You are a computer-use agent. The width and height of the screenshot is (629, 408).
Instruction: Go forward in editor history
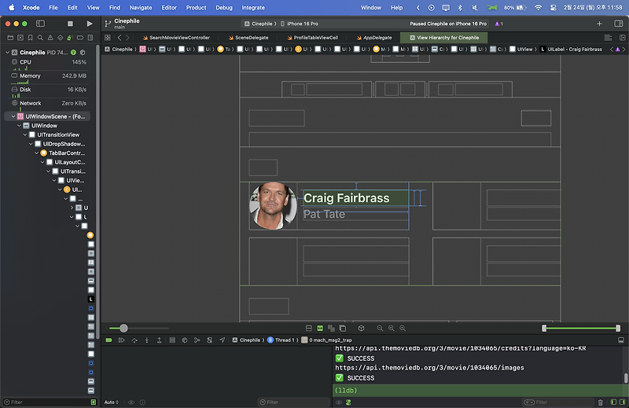tap(127, 38)
